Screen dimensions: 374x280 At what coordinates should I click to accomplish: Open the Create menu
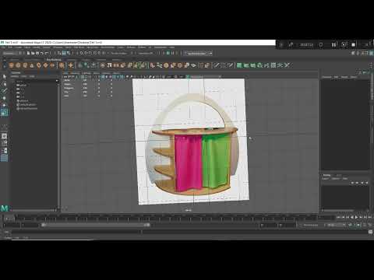[x=18, y=47]
